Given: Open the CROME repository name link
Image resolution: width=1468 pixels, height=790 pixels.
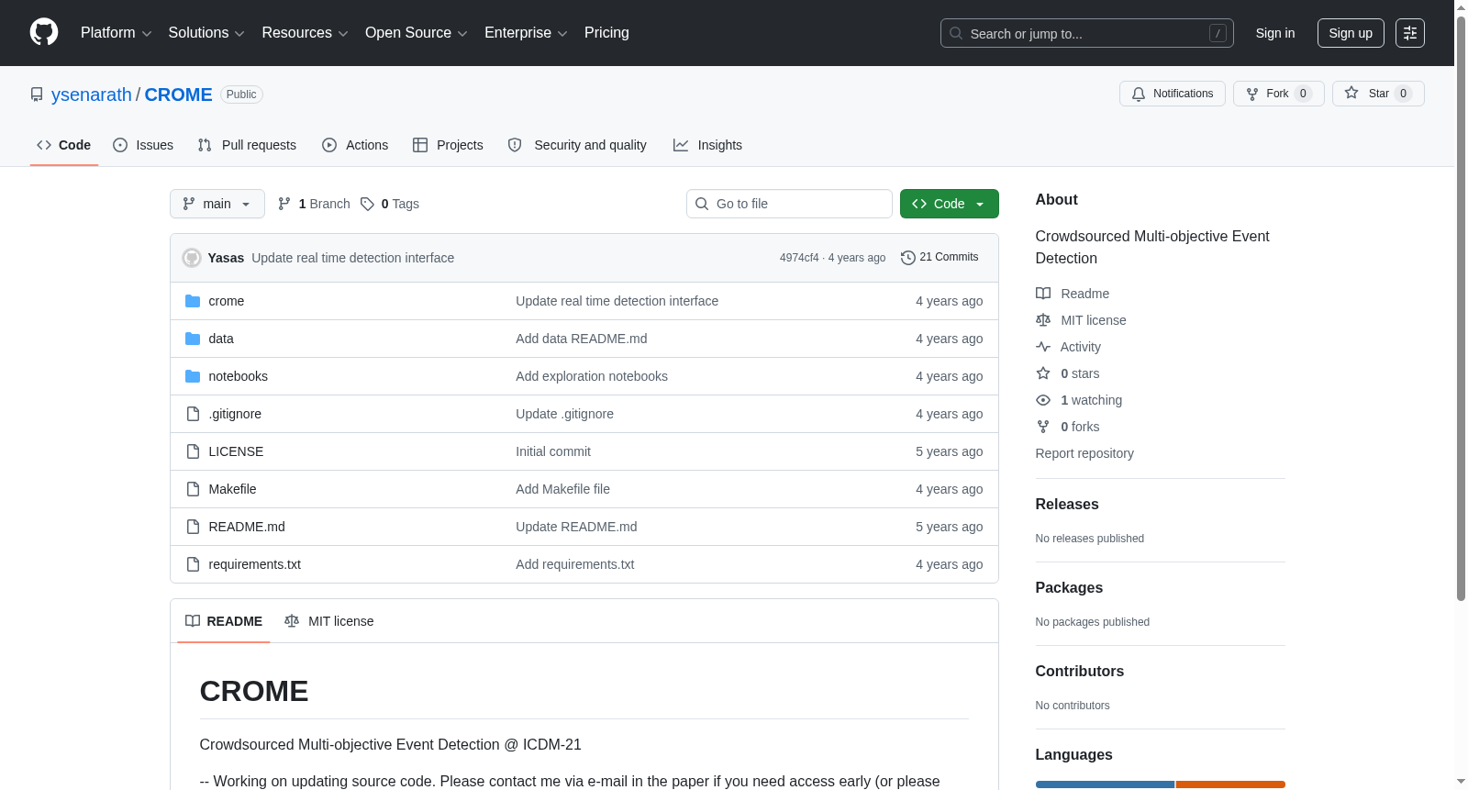Looking at the screenshot, I should pos(178,95).
